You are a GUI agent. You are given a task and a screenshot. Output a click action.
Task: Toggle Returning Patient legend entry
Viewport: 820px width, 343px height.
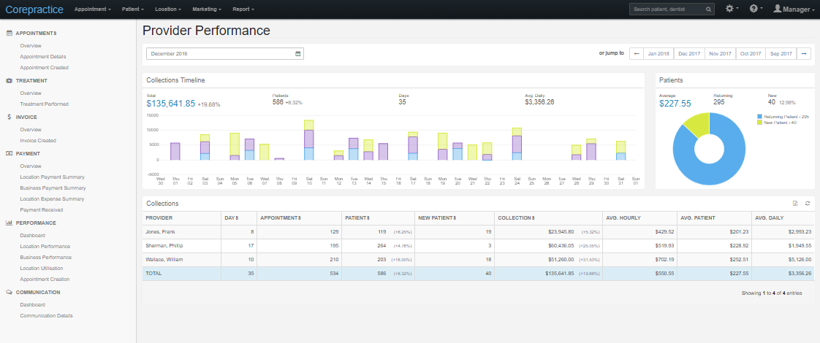coord(783,117)
